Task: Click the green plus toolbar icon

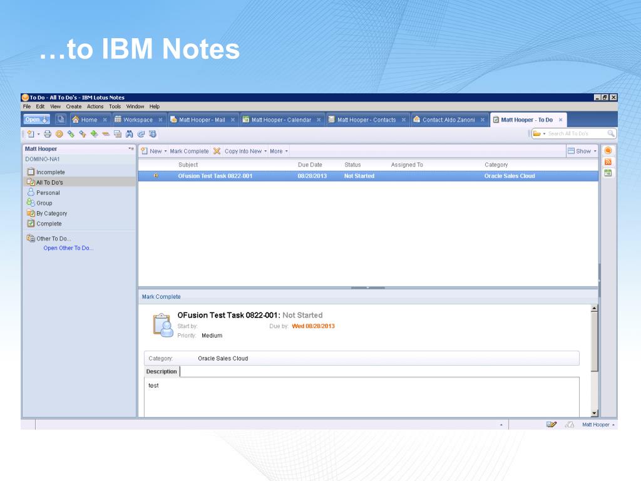Action: [95, 134]
